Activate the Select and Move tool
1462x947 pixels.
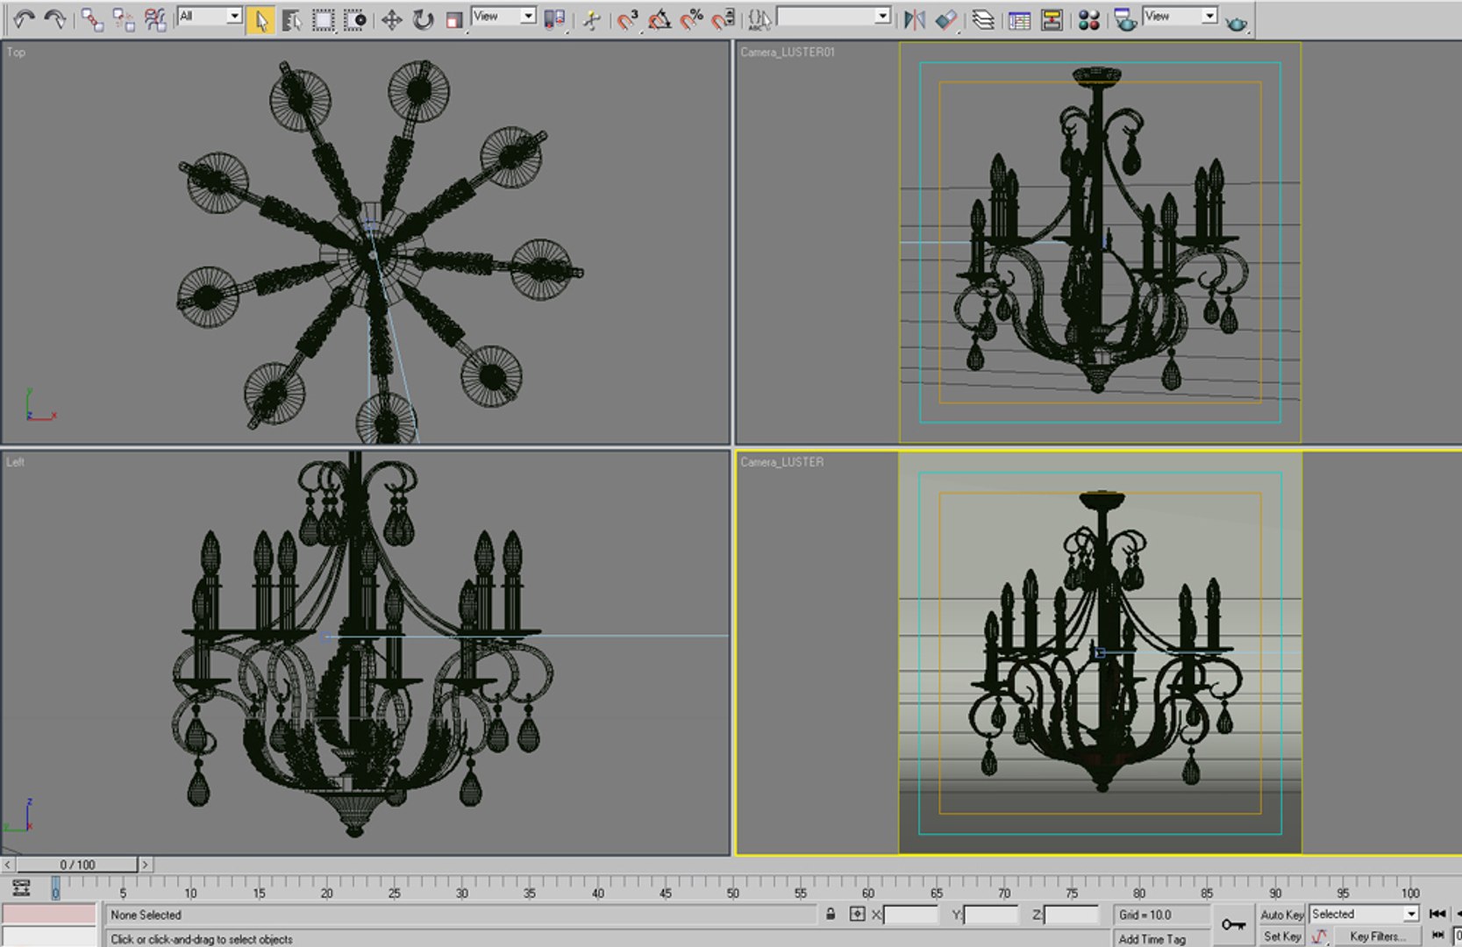click(391, 19)
